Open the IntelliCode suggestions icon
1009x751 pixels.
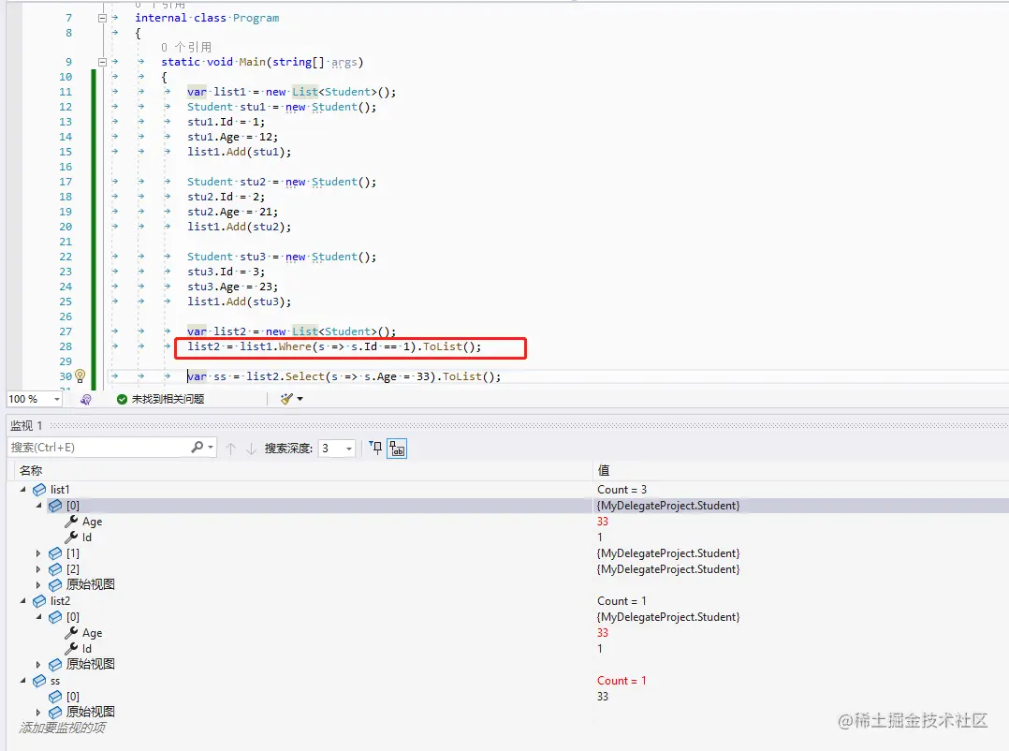[x=85, y=399]
